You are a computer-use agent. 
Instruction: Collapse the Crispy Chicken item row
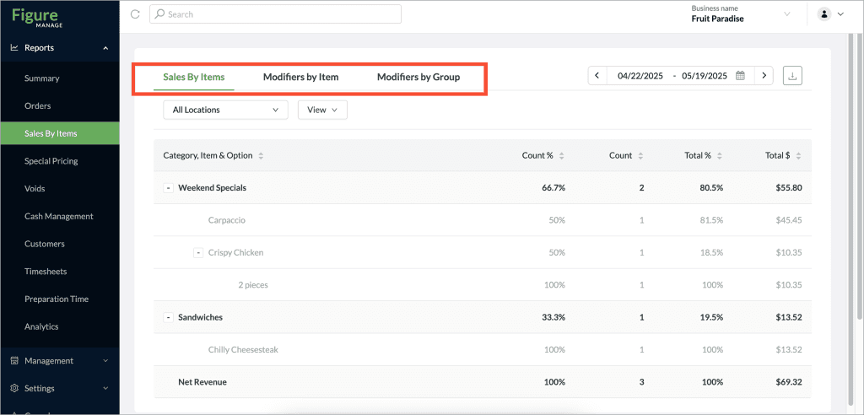point(198,253)
